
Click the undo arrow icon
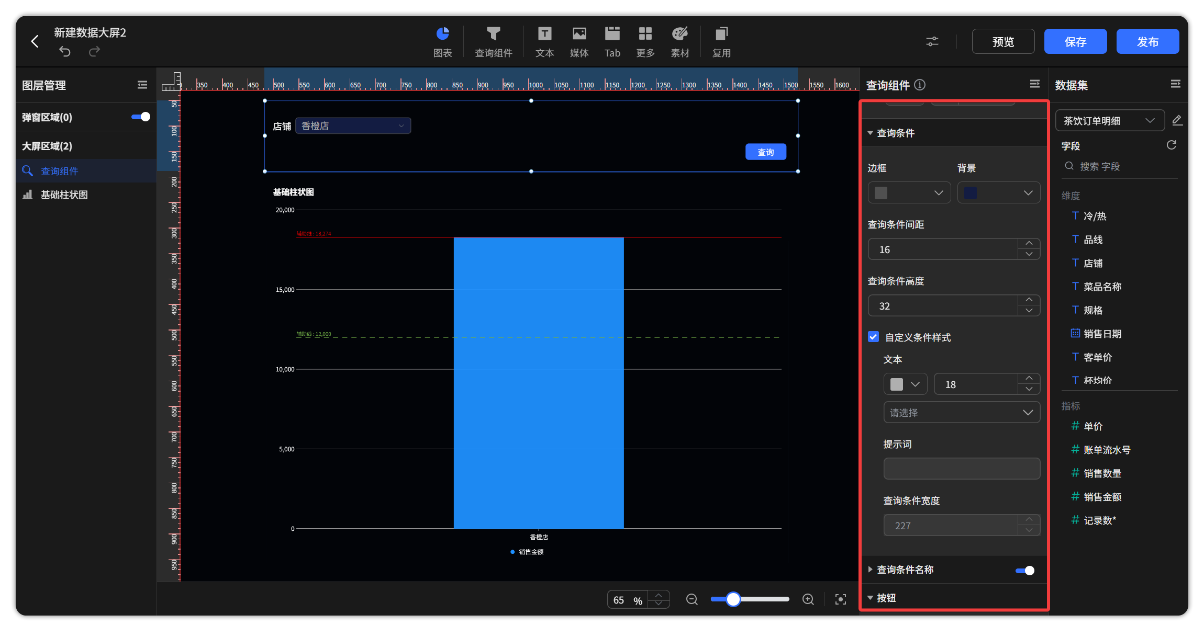[65, 51]
